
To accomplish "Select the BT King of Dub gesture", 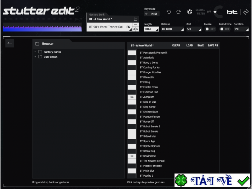I will tap(148, 102).
